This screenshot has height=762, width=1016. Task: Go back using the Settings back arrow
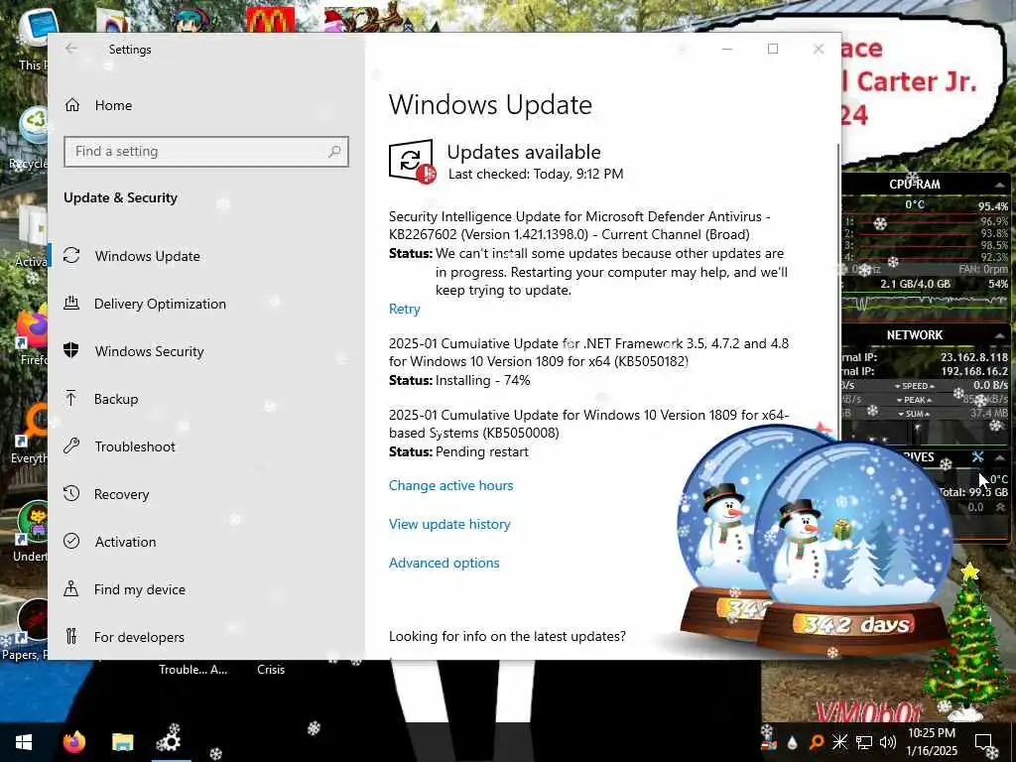70,49
